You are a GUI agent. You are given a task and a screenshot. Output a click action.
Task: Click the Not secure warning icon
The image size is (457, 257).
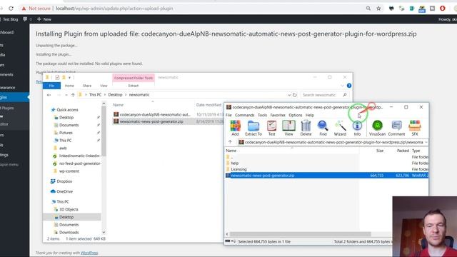[24, 9]
